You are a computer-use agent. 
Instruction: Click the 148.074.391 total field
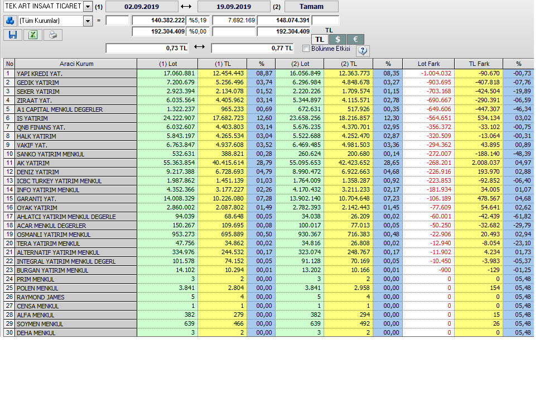coord(284,20)
